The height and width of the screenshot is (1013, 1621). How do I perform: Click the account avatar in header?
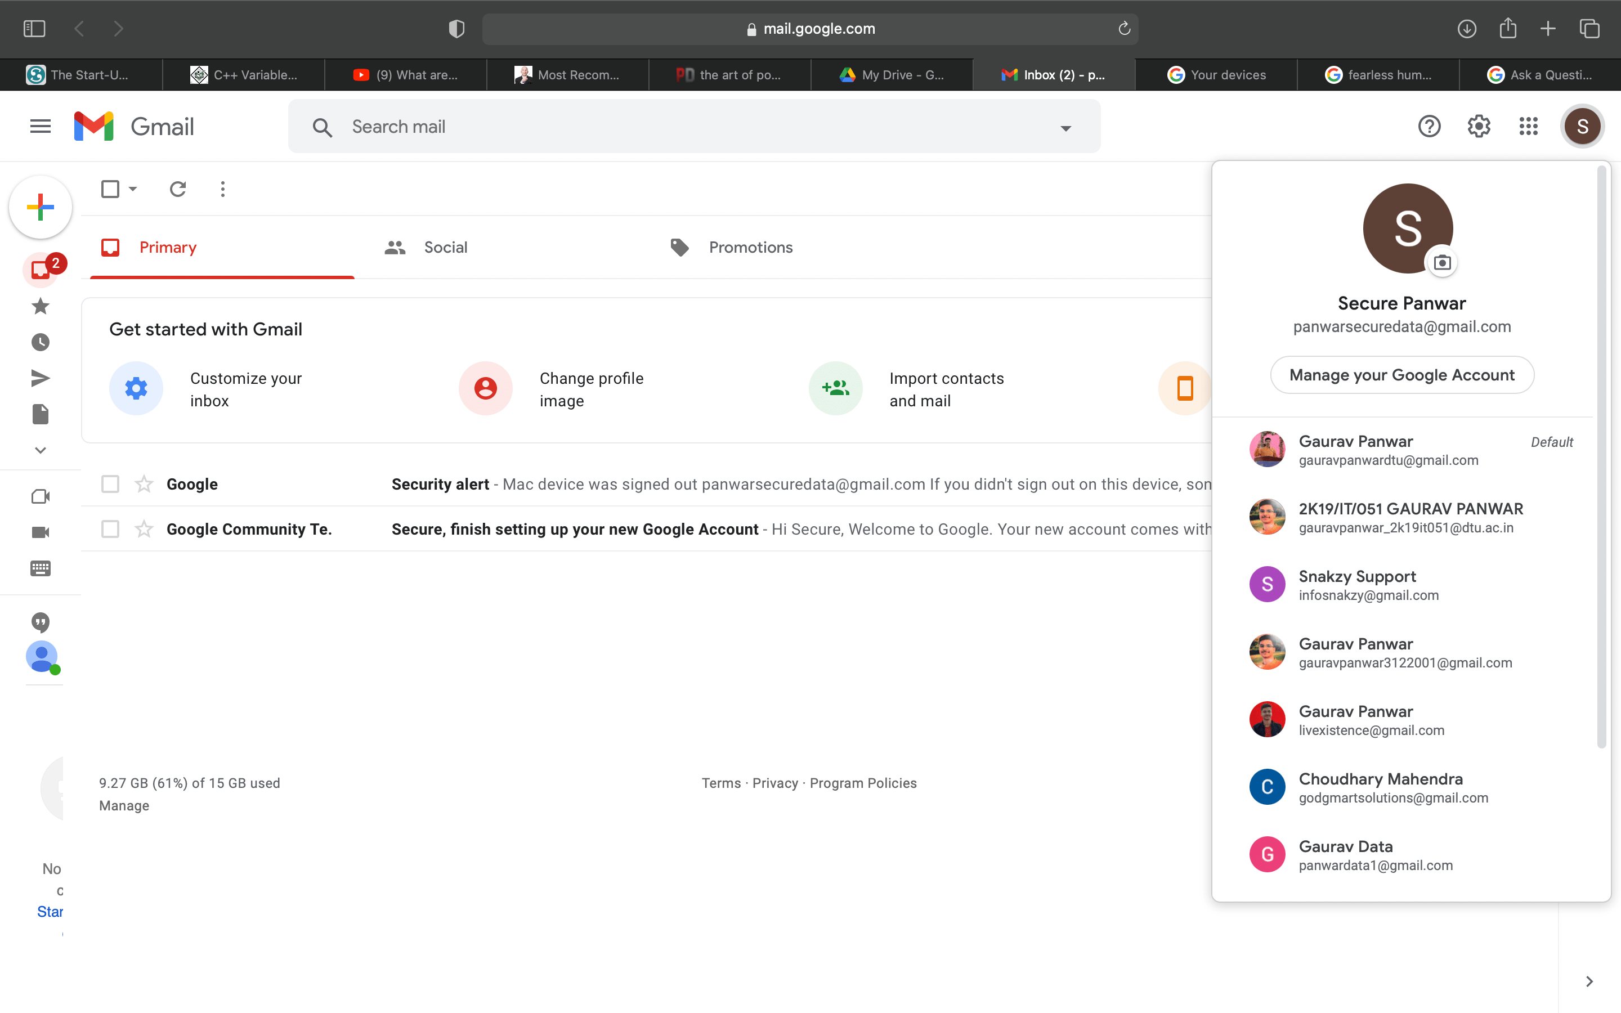tap(1582, 126)
